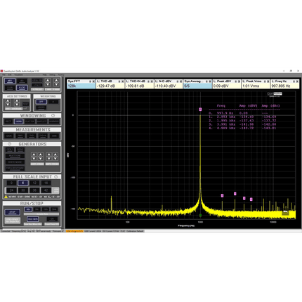The image size is (302, 302).
Task: Close the L: THD dB tile
Action: pyautogui.click(x=123, y=81)
